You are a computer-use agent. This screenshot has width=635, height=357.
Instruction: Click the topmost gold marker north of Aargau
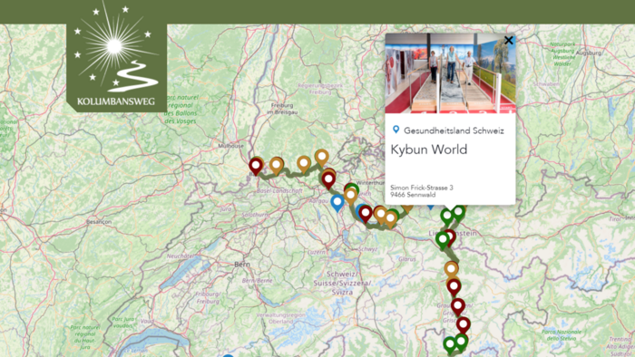(x=321, y=158)
